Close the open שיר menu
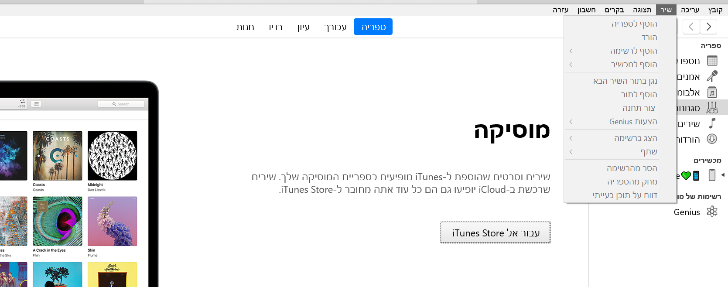Viewport: 728px width, 287px height. pyautogui.click(x=666, y=10)
